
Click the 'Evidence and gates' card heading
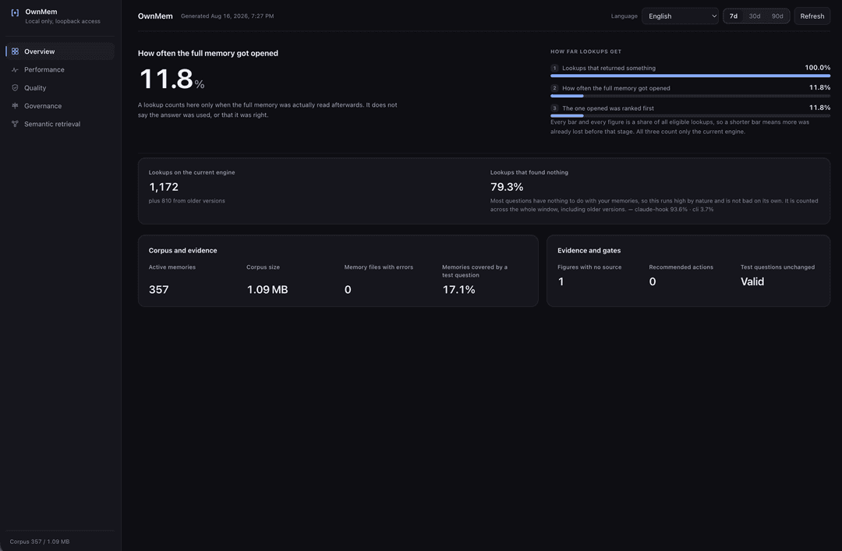(x=589, y=250)
